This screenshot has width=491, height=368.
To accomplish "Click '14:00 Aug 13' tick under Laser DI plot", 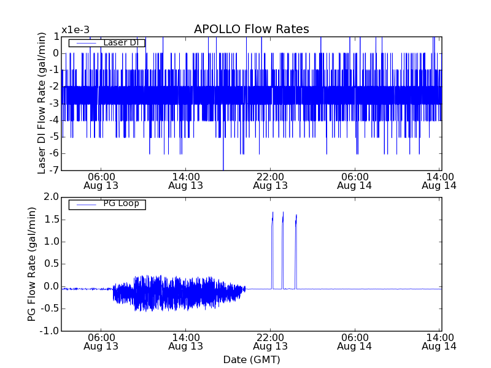I will [186, 182].
